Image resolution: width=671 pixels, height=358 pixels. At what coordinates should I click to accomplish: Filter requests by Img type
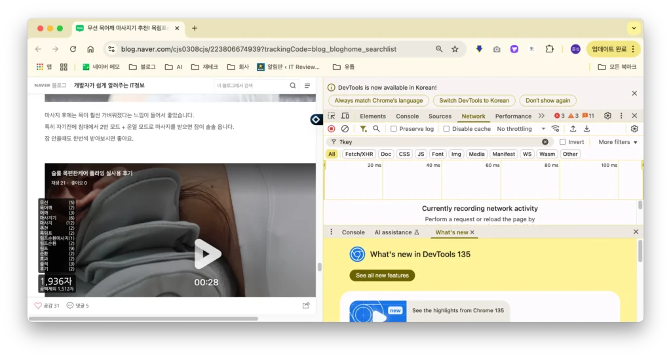(x=456, y=154)
